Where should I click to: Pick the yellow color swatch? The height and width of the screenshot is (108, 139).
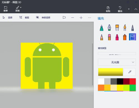click(120, 88)
